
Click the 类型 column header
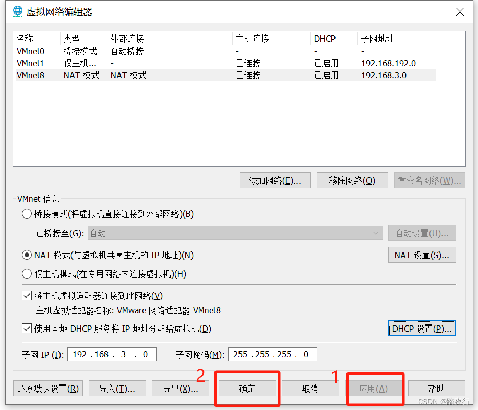[84, 39]
